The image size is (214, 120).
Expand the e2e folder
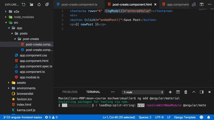point(27,12)
